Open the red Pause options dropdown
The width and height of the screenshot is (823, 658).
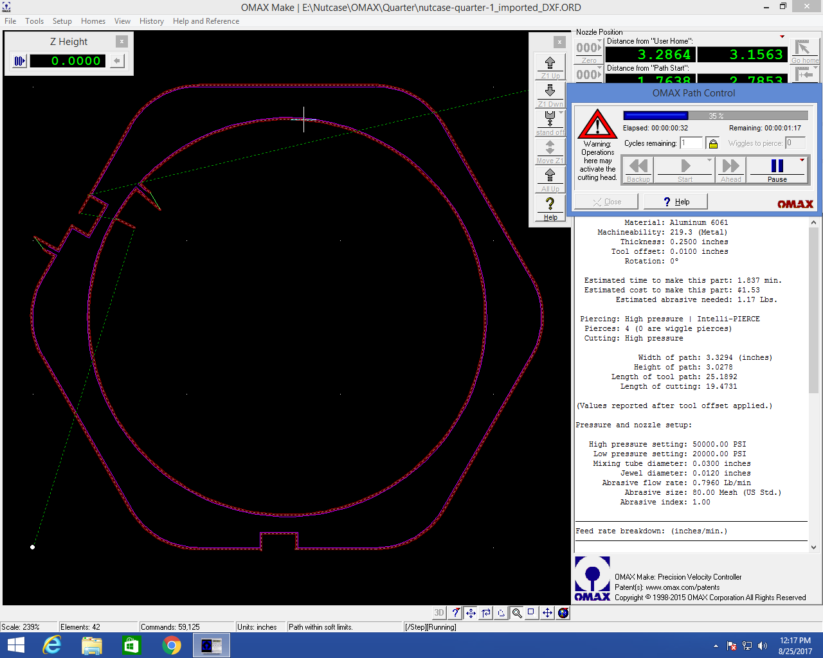click(802, 160)
